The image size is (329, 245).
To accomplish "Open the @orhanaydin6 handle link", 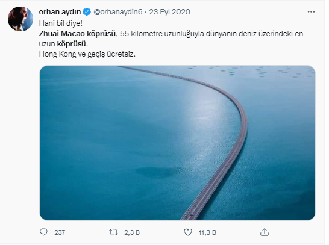I will coord(118,12).
